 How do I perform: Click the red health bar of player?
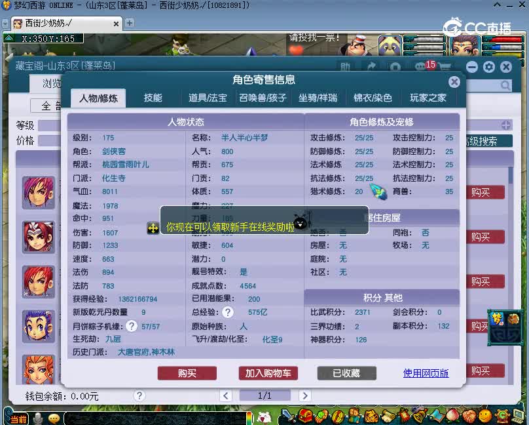503,39
